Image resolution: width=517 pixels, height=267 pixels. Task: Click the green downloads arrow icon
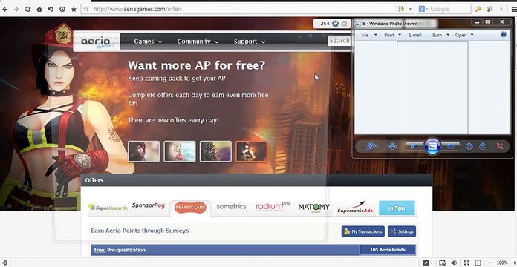point(490,9)
